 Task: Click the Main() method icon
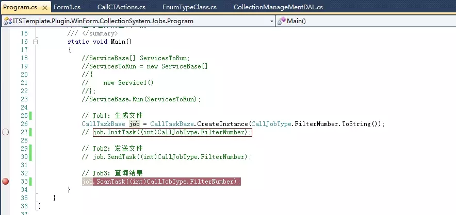pyautogui.click(x=282, y=21)
